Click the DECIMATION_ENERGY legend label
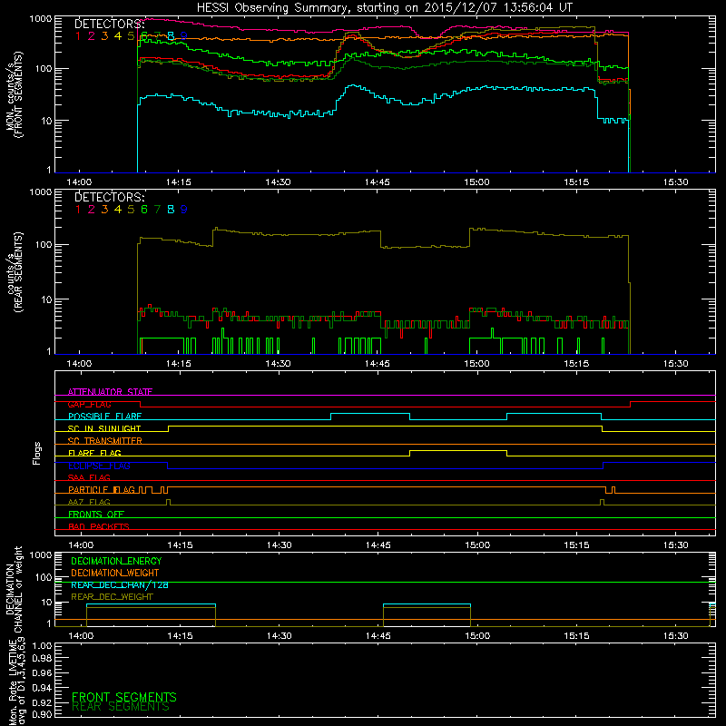This screenshot has width=726, height=726. click(x=116, y=561)
